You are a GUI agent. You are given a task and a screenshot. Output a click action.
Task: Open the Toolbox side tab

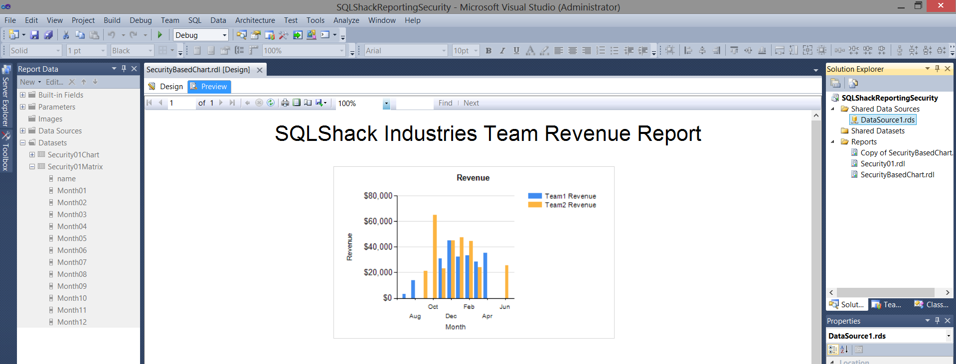5,152
